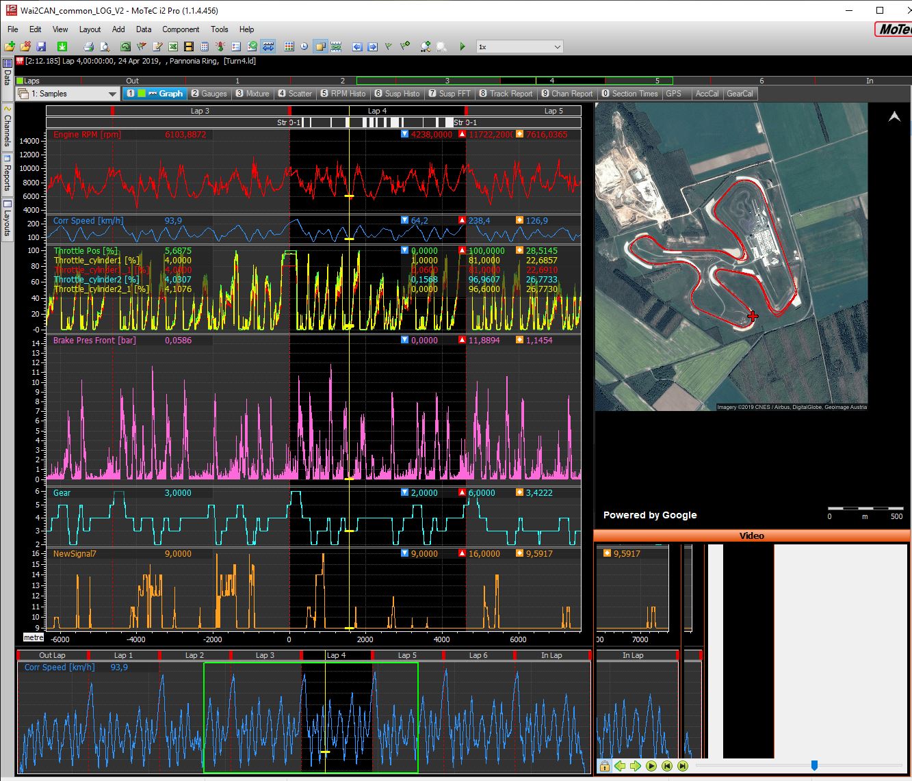Switch to the Track Report tab
912x781 pixels.
pos(506,94)
